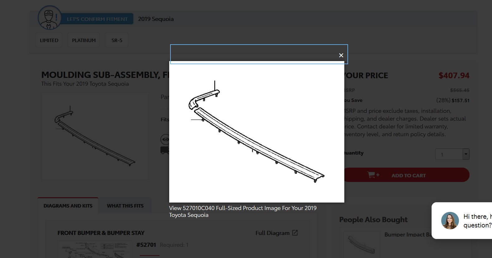492x258 pixels.
Task: Close the full-sized product image popup
Action: tap(341, 55)
